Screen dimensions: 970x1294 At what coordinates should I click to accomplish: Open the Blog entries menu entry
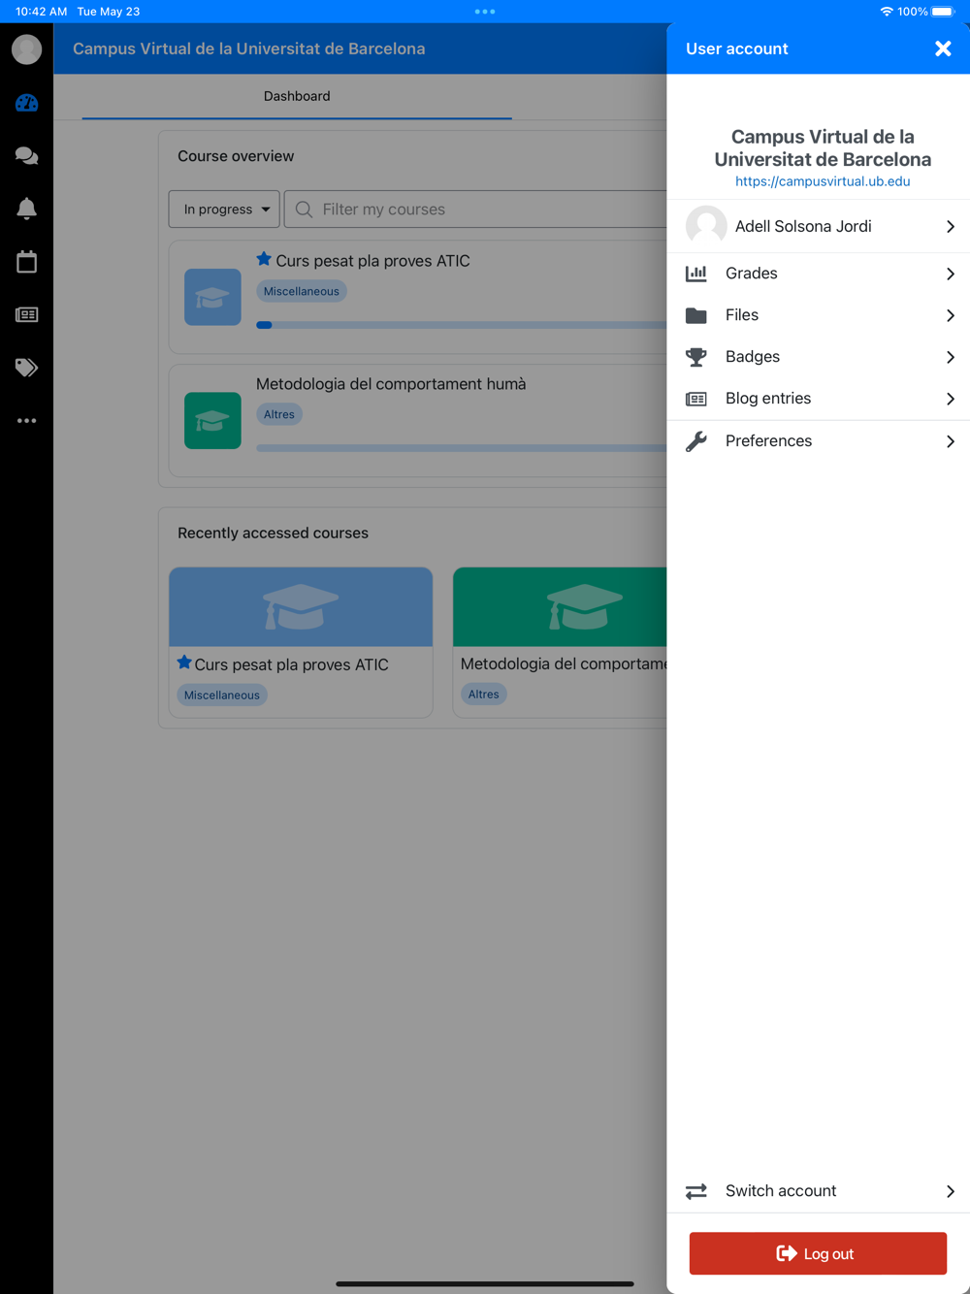pos(819,399)
